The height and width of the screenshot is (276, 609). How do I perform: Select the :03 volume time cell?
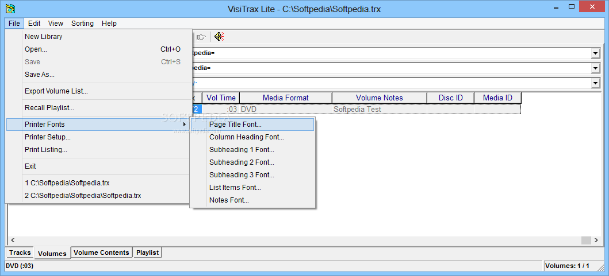[x=221, y=110]
